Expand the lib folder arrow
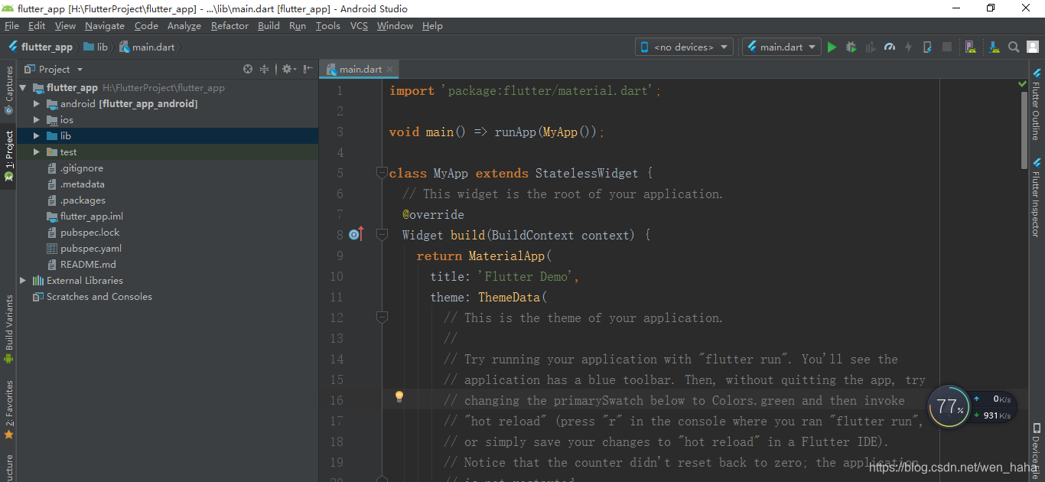 [x=36, y=136]
